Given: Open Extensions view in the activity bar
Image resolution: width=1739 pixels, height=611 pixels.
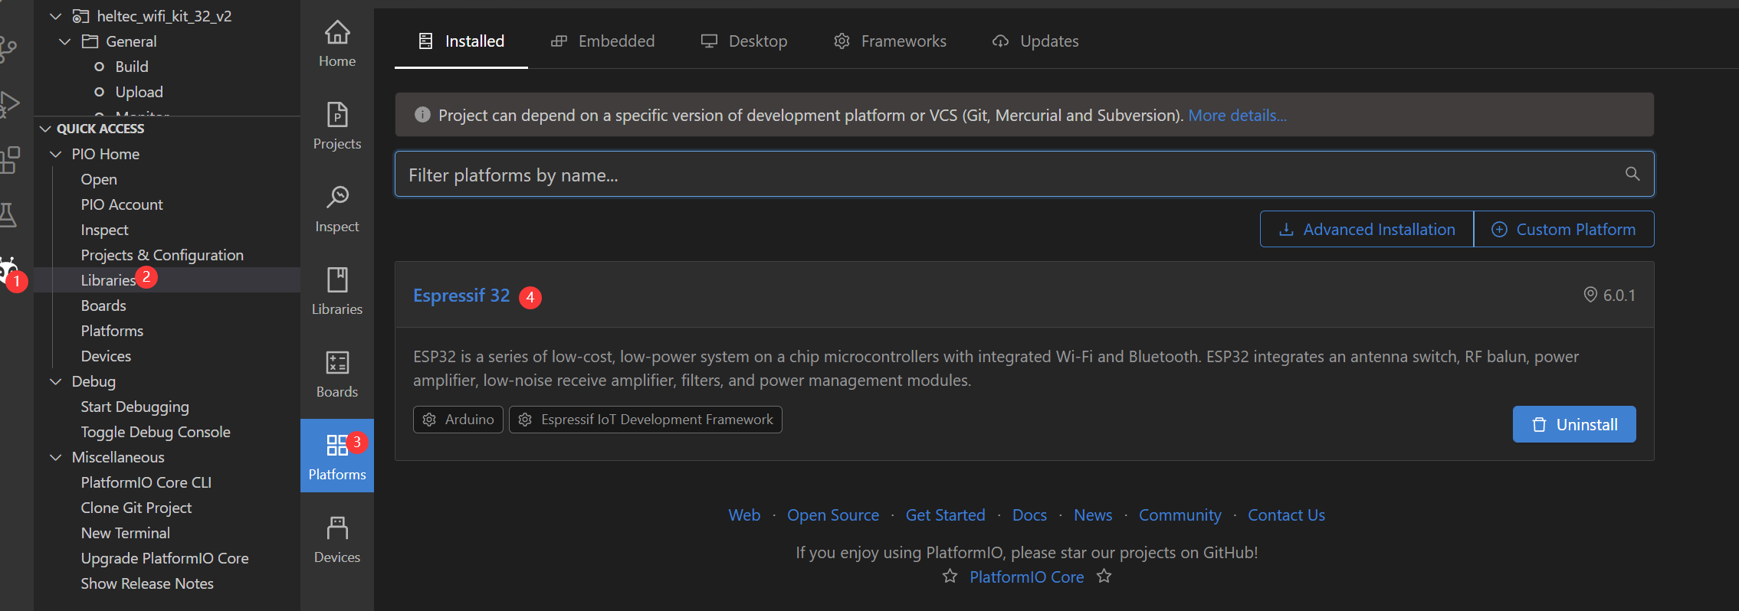Looking at the screenshot, I should pos(8,159).
